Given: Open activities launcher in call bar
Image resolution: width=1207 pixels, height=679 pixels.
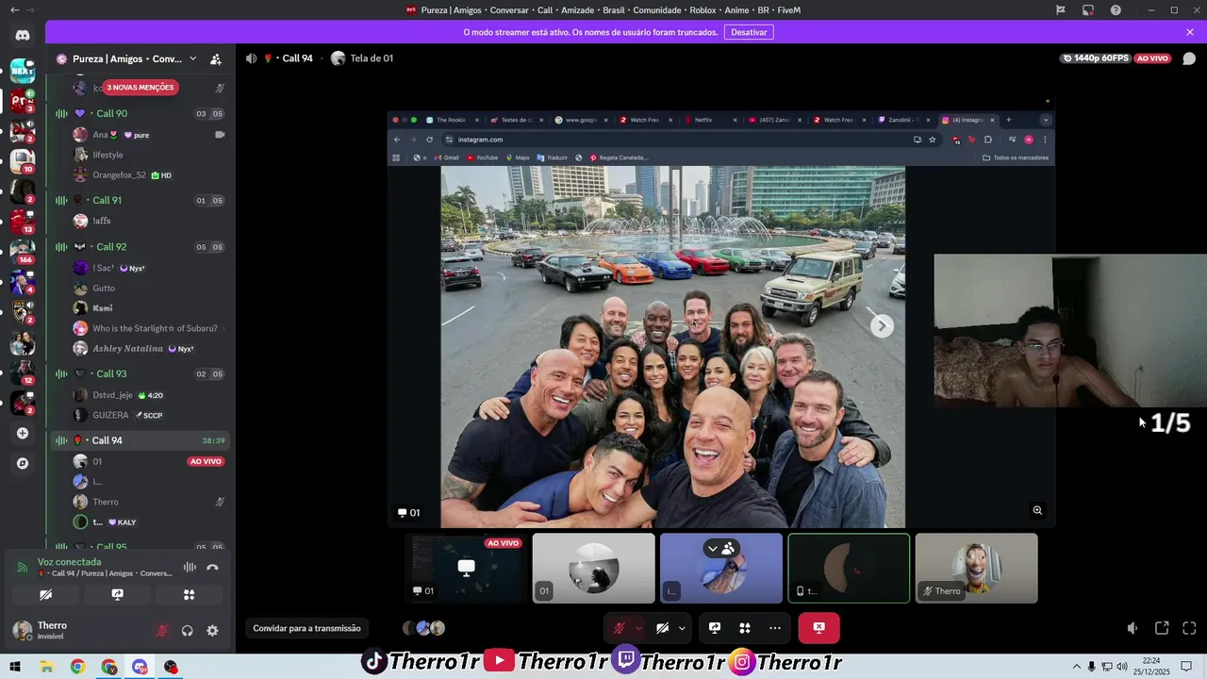Looking at the screenshot, I should (745, 628).
